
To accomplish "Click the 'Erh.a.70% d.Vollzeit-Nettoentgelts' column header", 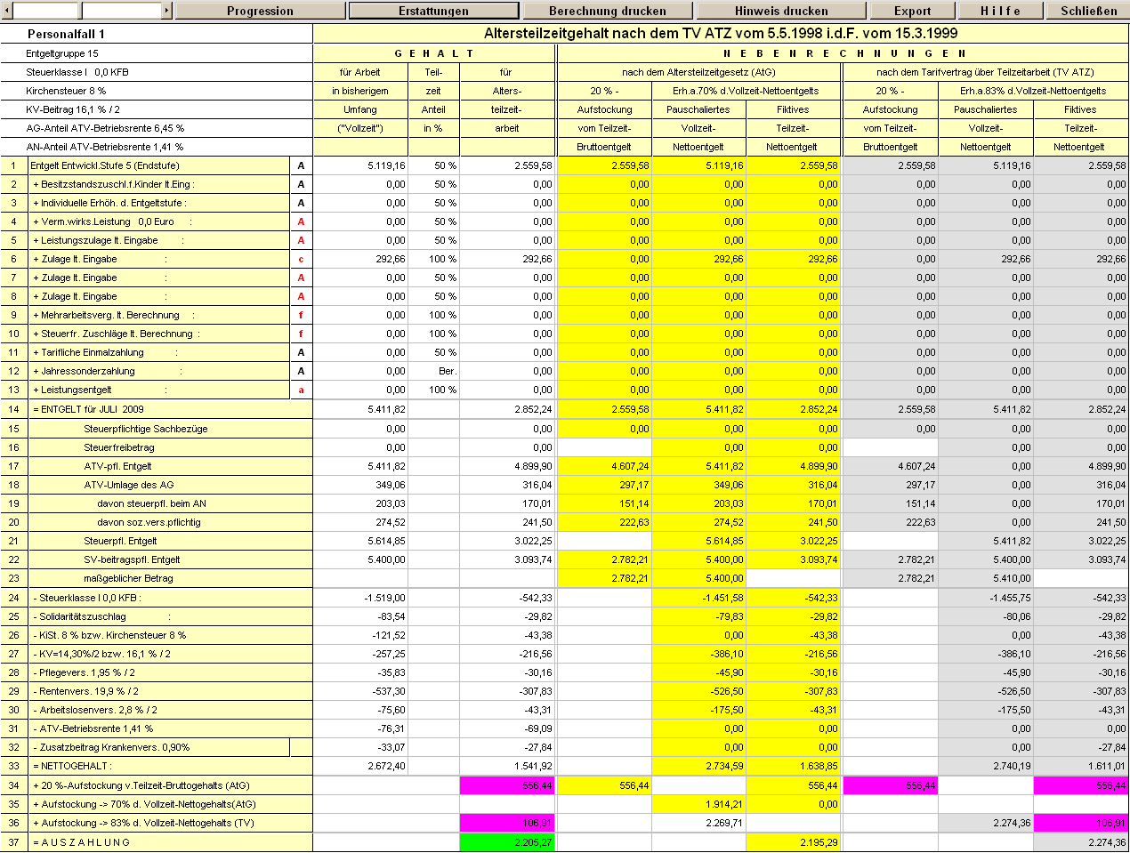I will 746,91.
